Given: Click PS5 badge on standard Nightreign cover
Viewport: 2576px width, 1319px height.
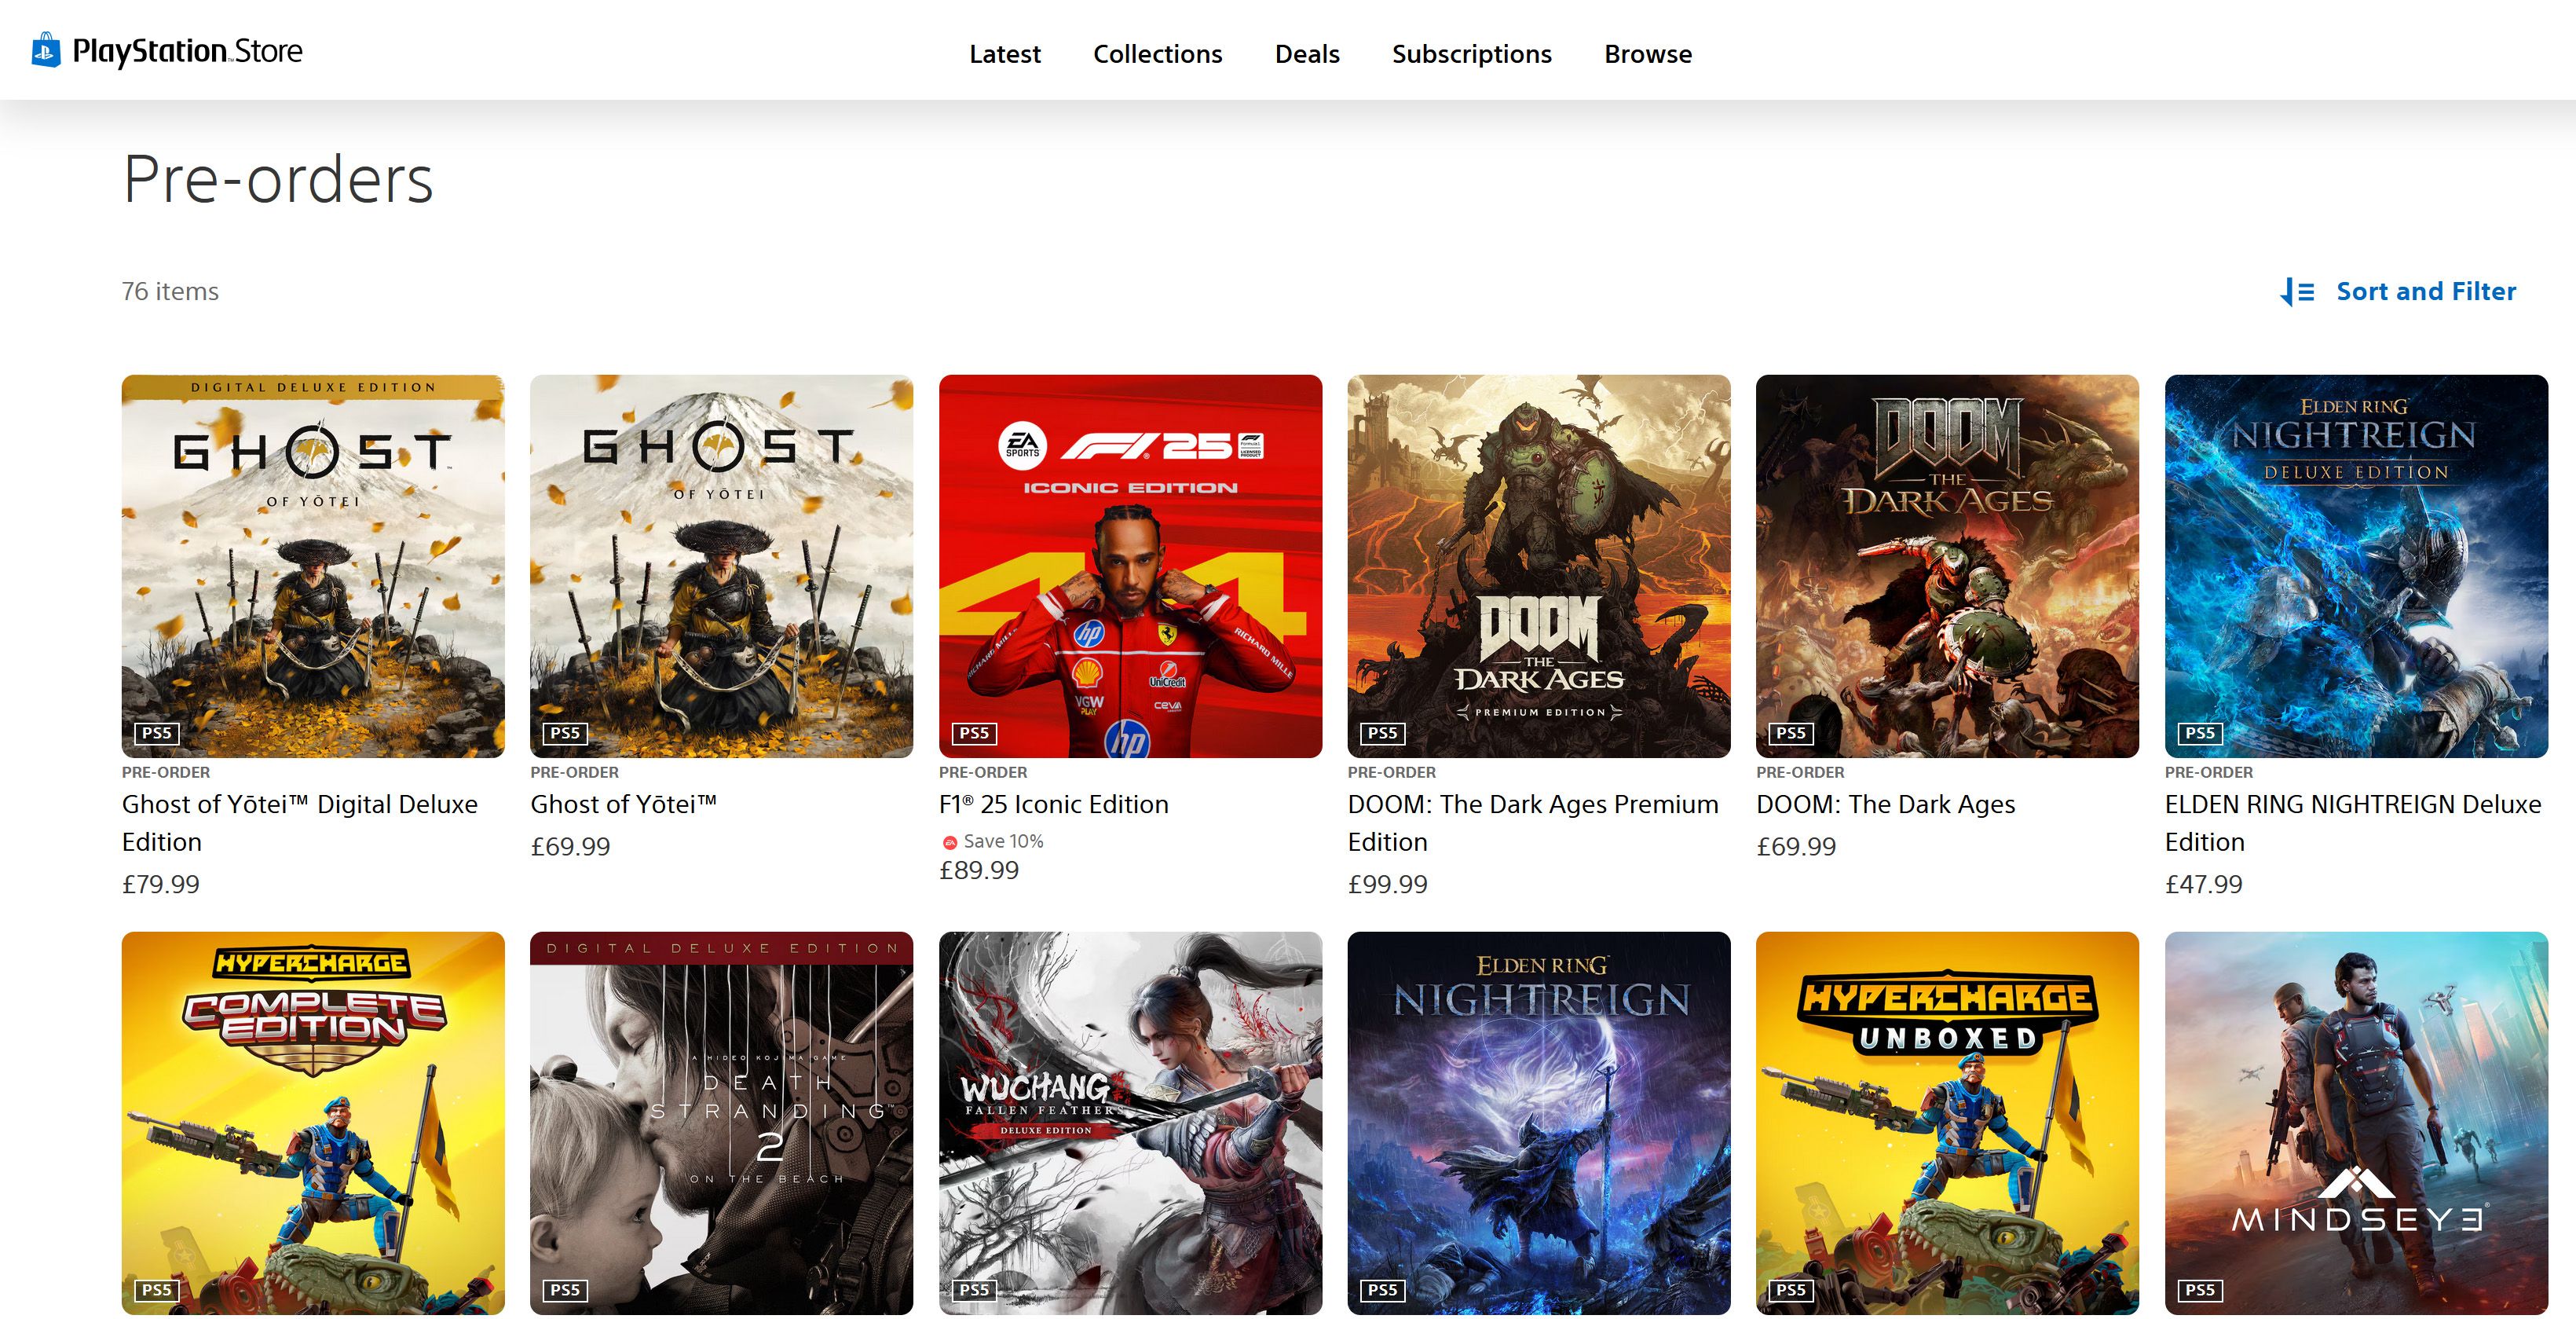Looking at the screenshot, I should (x=1383, y=1290).
